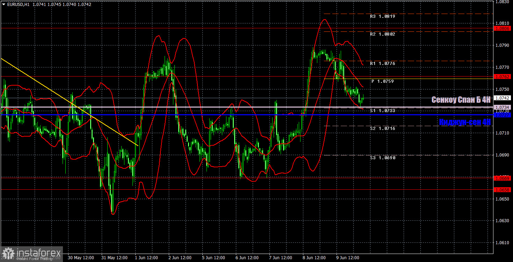Click the 1.0630 price axis value
Screen dimensions: 513x262
pyautogui.click(x=502, y=221)
